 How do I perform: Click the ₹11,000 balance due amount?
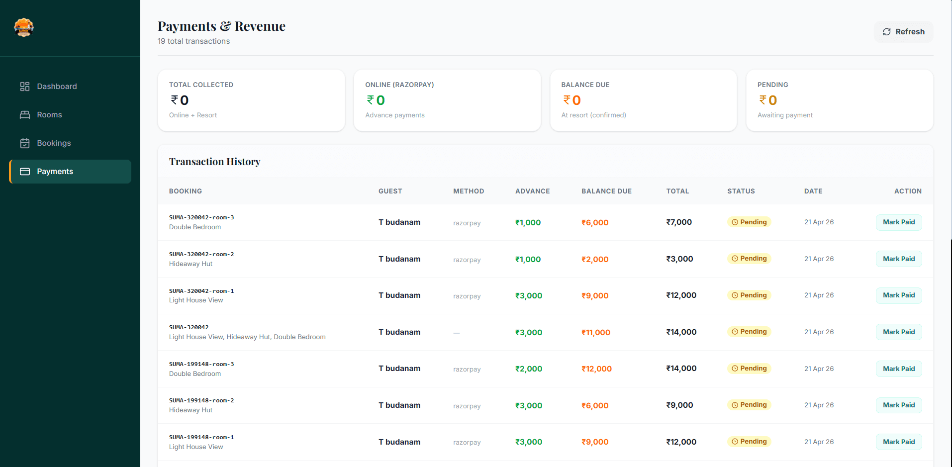(596, 332)
